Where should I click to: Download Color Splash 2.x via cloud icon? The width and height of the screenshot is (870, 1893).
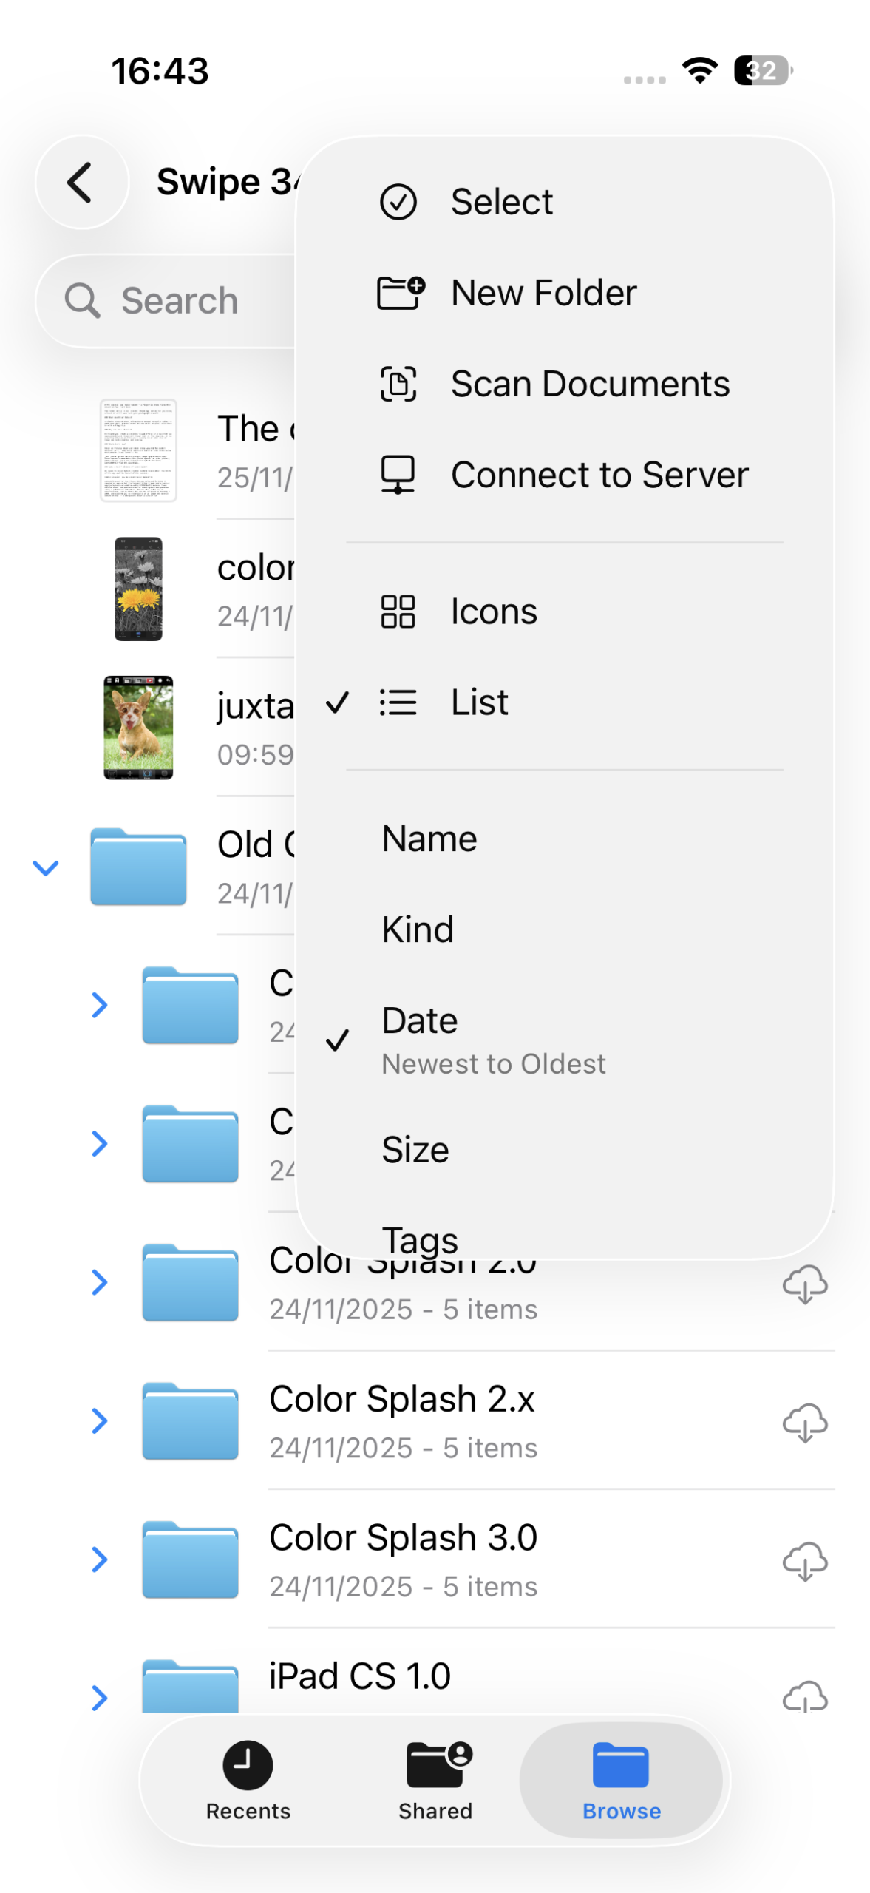click(804, 1423)
